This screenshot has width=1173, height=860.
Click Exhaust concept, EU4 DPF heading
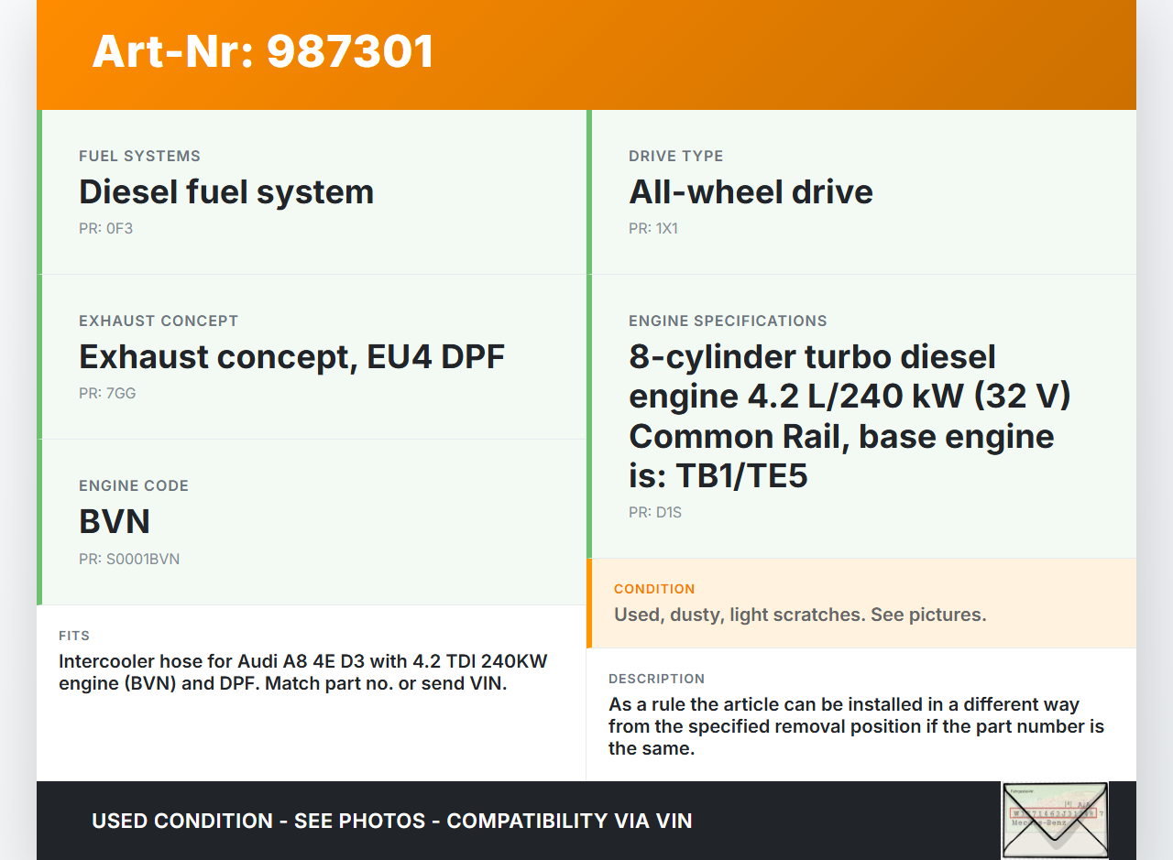(x=291, y=357)
